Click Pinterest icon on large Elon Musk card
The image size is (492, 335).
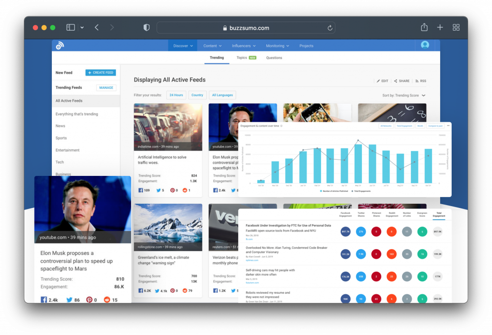pyautogui.click(x=89, y=300)
